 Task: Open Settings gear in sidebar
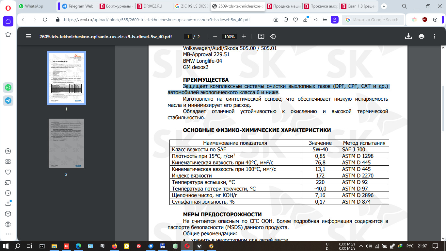8,224
